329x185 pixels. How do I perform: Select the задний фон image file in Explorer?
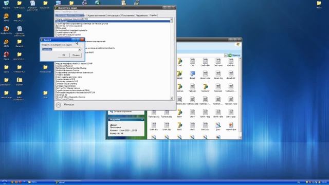pyautogui.click(x=231, y=126)
